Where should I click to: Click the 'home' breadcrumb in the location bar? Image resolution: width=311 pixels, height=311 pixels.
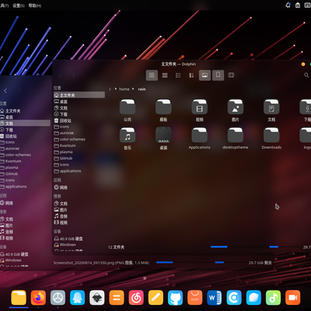point(124,89)
